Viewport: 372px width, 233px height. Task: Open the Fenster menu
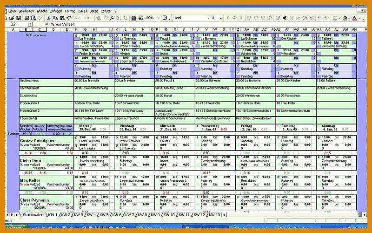106,11
